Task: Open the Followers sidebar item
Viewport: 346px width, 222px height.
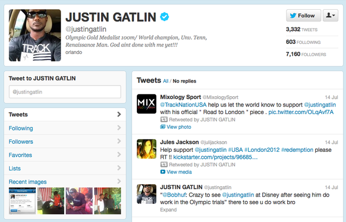Action: 65,142
